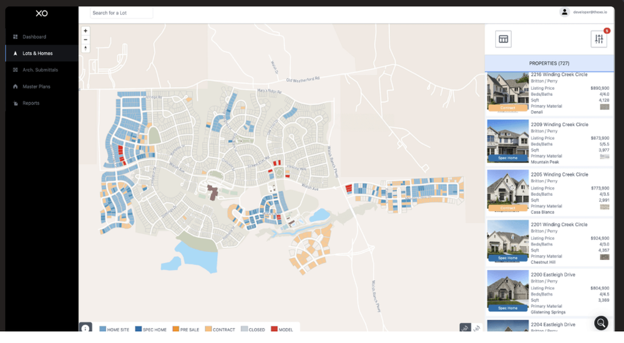Image resolution: width=624 pixels, height=343 pixels.
Task: Click Old Weatherford Rd map label
Action: coord(303,80)
